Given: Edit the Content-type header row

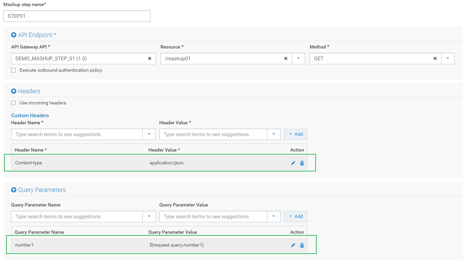Looking at the screenshot, I should 293,163.
